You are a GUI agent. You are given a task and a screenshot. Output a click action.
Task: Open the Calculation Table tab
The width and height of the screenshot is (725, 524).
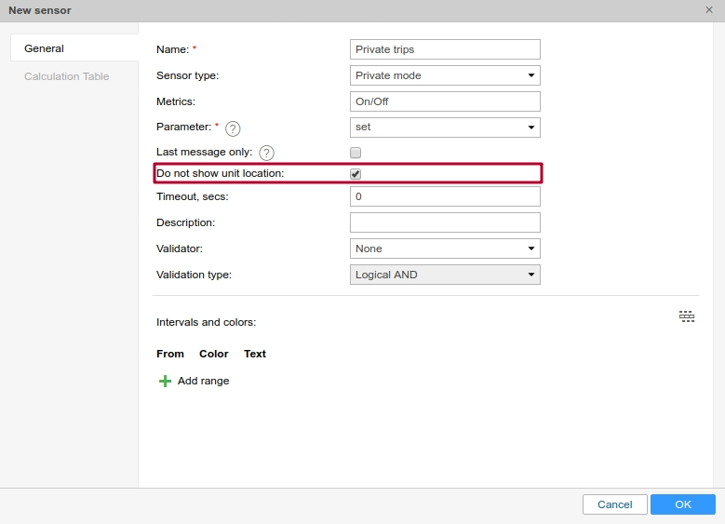point(67,76)
